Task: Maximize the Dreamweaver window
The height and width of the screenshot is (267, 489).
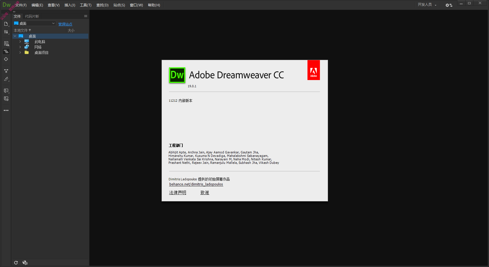Action: coord(469,3)
